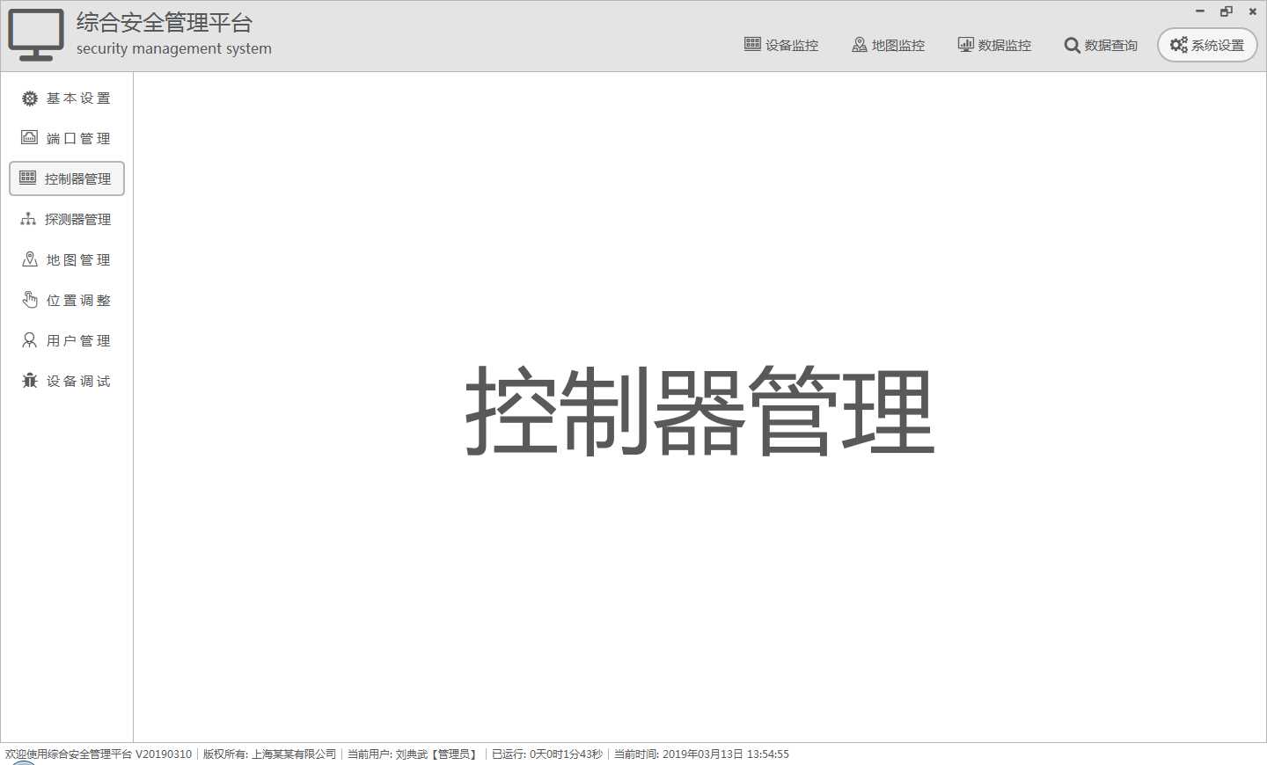The width and height of the screenshot is (1267, 765).
Task: Click the port icon beside 端口管理
Action: pyautogui.click(x=30, y=137)
